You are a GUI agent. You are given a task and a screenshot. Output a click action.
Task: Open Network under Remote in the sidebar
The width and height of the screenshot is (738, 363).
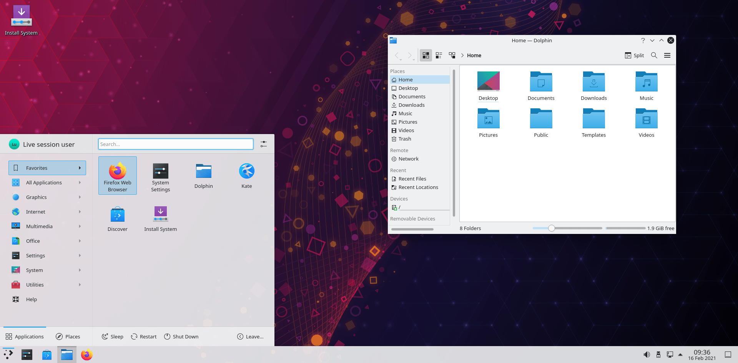[408, 159]
